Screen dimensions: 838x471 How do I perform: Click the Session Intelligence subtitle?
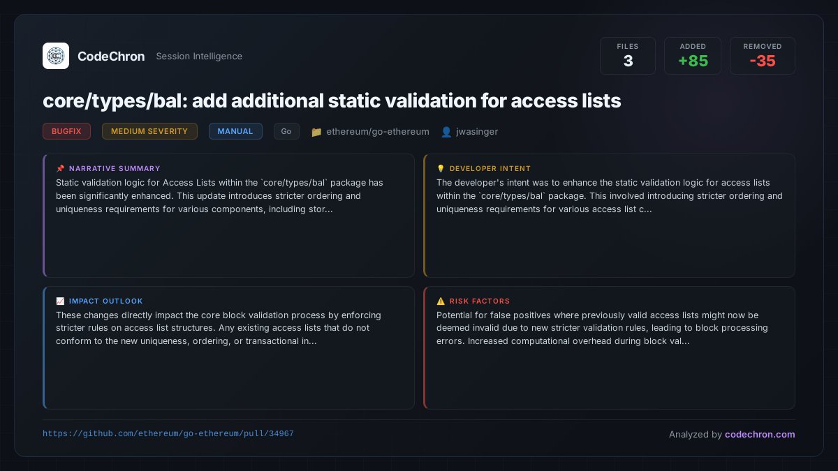point(199,57)
